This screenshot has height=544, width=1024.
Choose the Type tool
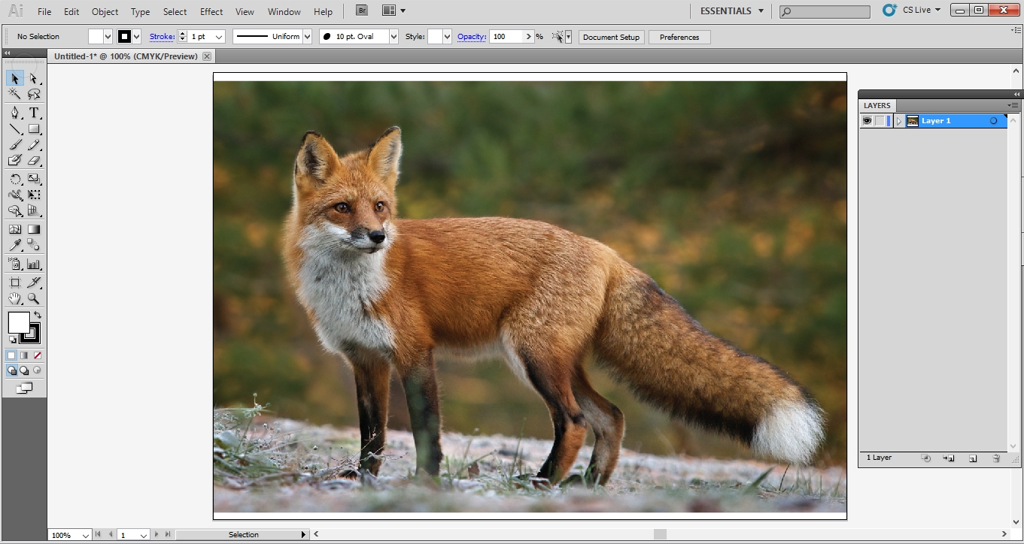pyautogui.click(x=34, y=113)
